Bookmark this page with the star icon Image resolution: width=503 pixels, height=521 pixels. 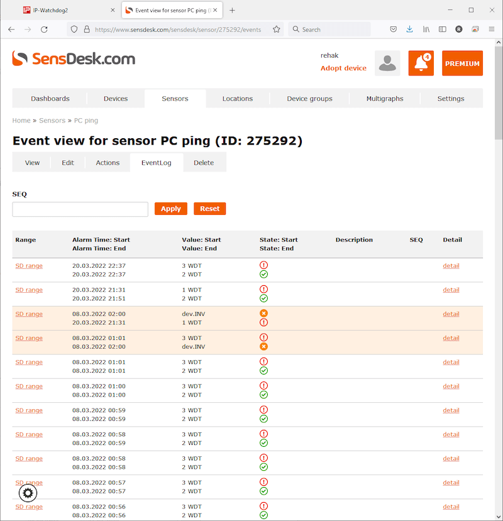pyautogui.click(x=276, y=29)
